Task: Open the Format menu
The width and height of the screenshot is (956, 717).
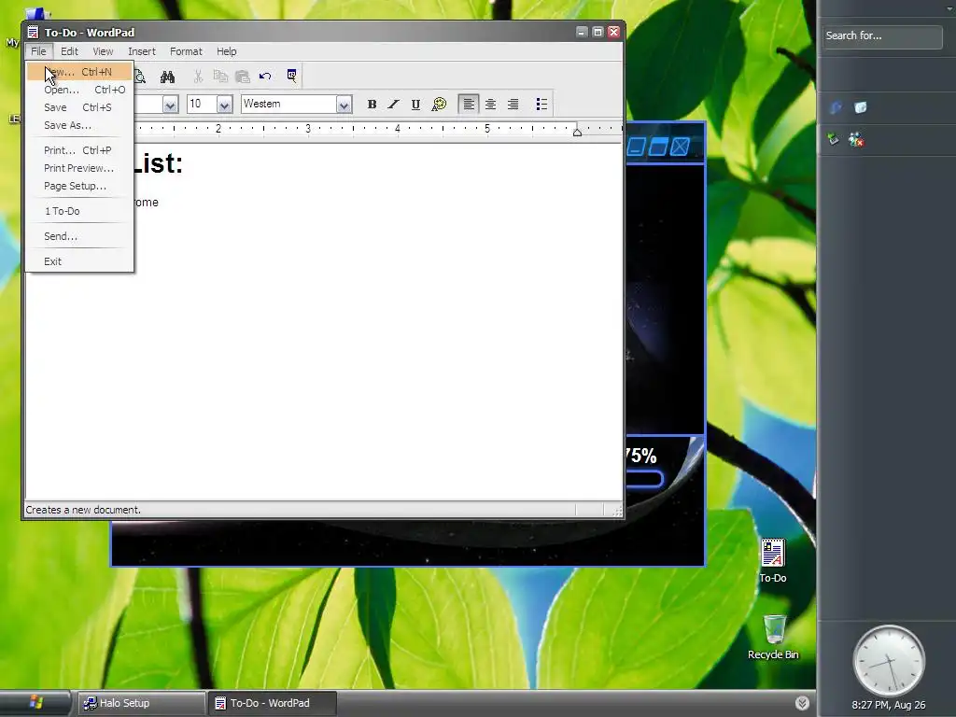Action: coord(186,51)
